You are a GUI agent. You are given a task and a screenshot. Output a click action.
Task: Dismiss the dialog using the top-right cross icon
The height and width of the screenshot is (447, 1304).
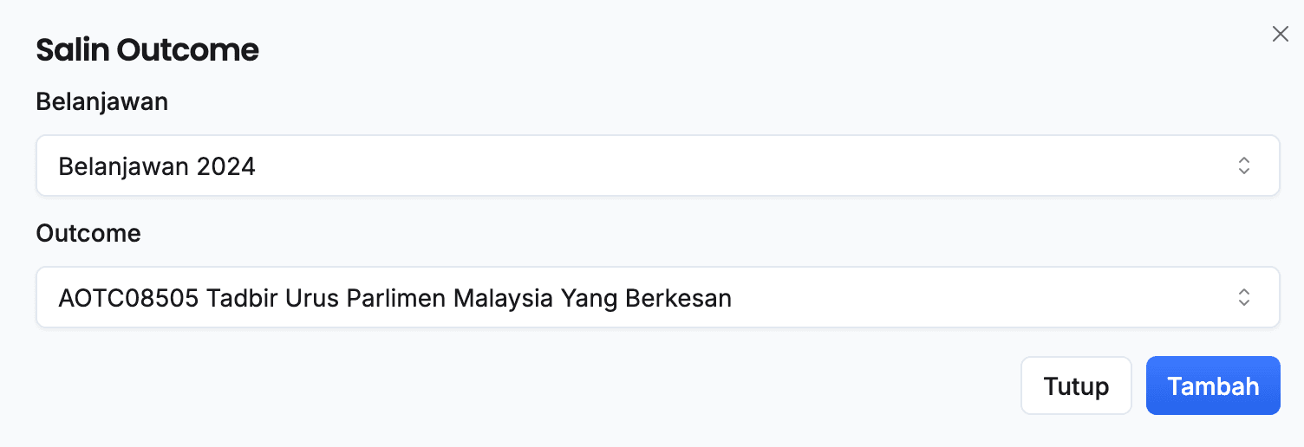point(1280,35)
